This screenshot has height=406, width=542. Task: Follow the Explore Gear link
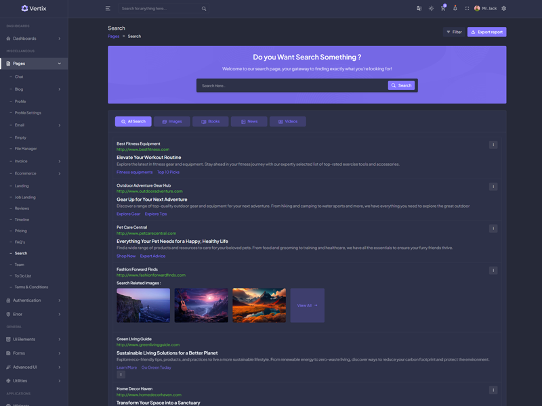(128, 214)
